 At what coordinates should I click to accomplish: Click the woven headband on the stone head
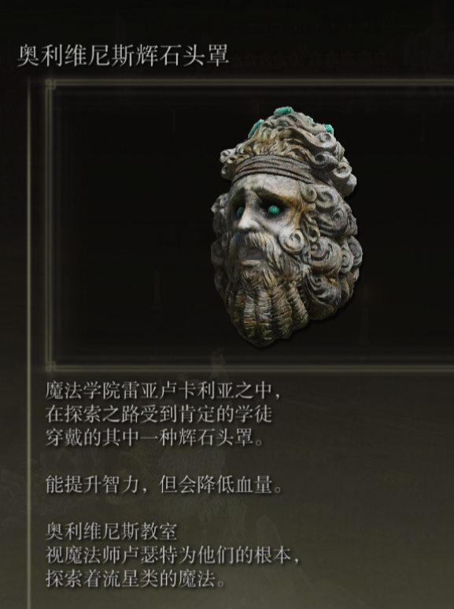(x=278, y=168)
